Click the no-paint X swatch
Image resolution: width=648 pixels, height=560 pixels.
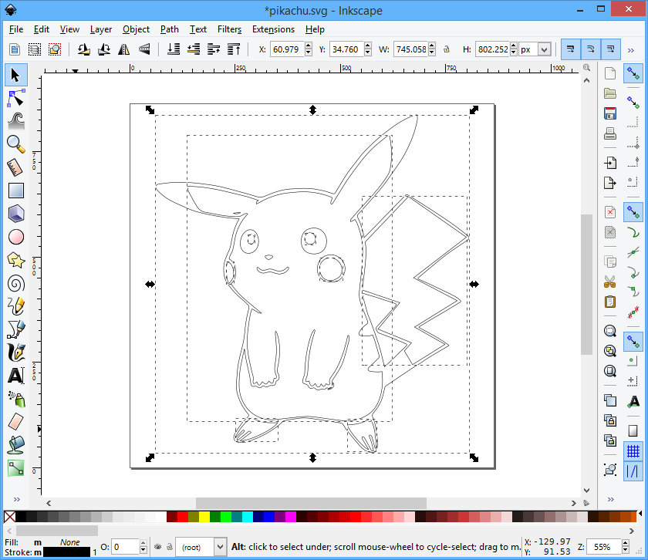[x=9, y=517]
